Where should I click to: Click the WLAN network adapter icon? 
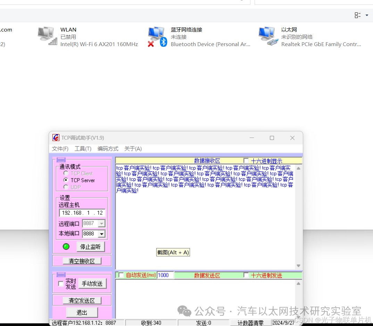pos(48,36)
